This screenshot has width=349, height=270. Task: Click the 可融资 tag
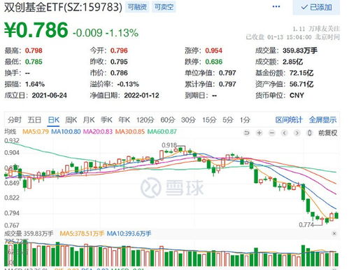click(137, 7)
